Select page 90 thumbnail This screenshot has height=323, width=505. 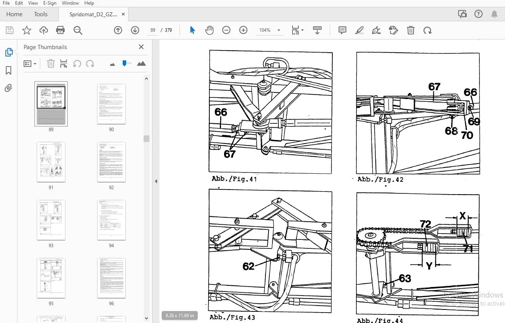tap(111, 104)
